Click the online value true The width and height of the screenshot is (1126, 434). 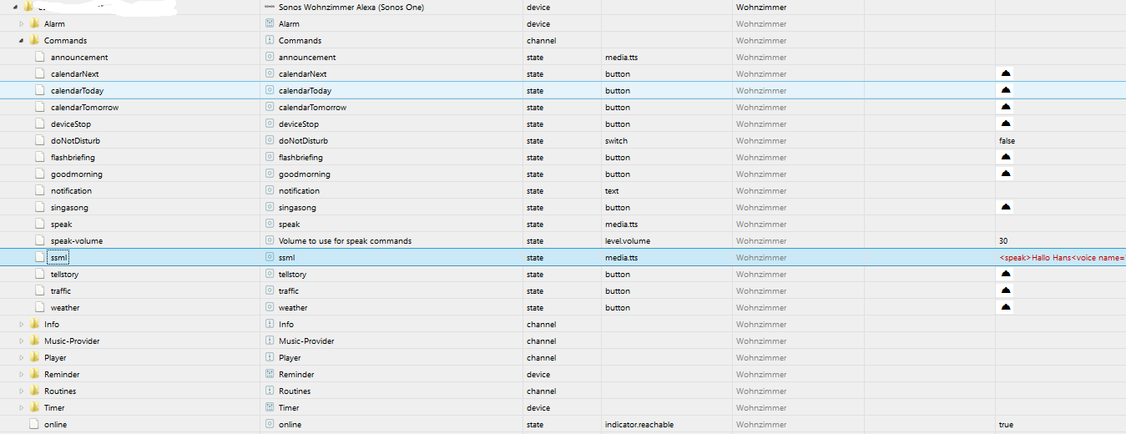1006,424
